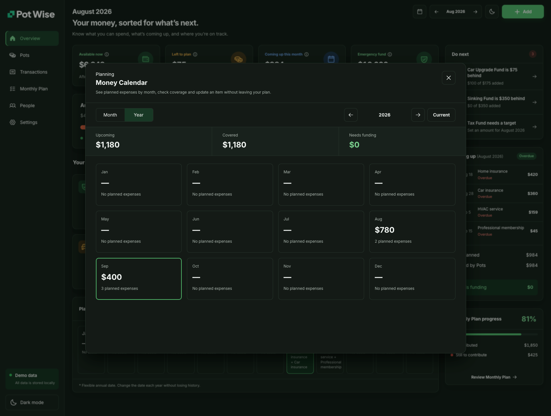Image resolution: width=551 pixels, height=416 pixels.
Task: Click info icon beside Coming up this month
Action: click(x=306, y=54)
